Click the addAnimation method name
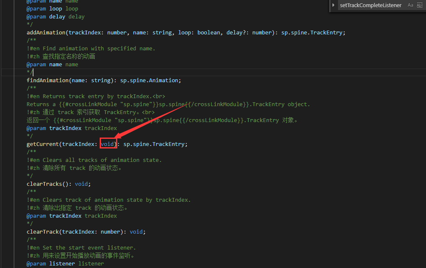The height and width of the screenshot is (268, 426). [46, 32]
